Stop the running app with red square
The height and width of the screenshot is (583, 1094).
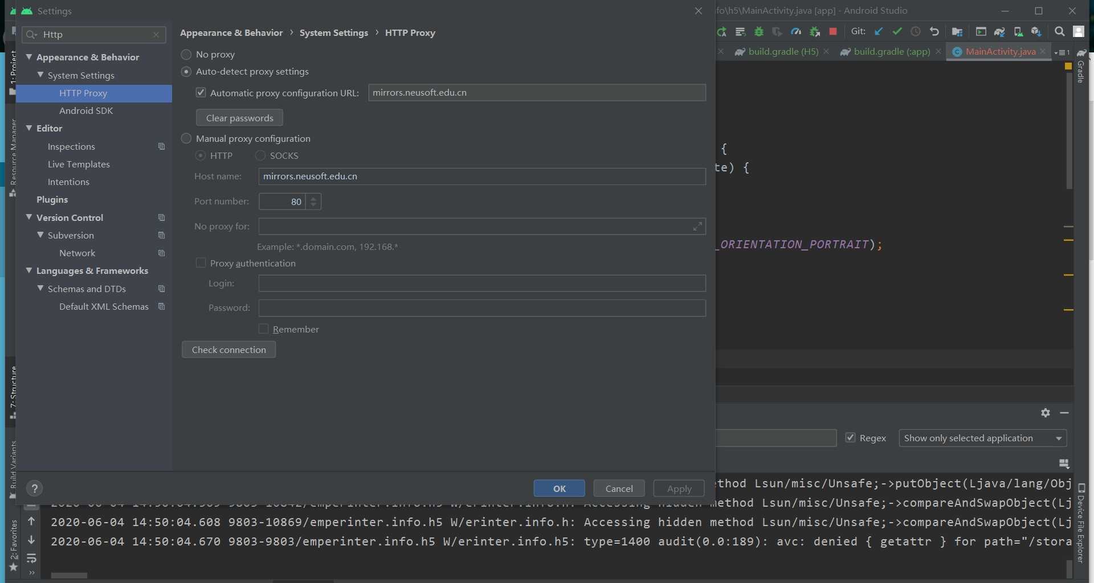coord(833,32)
